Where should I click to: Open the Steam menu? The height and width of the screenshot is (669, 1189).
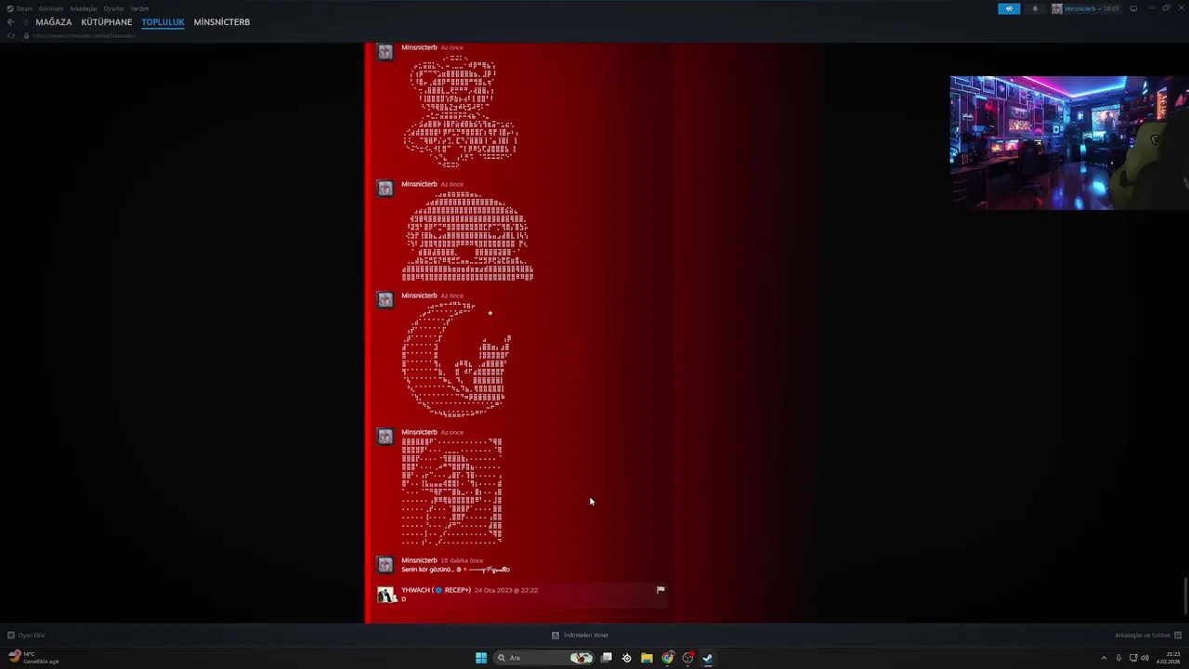pos(20,8)
